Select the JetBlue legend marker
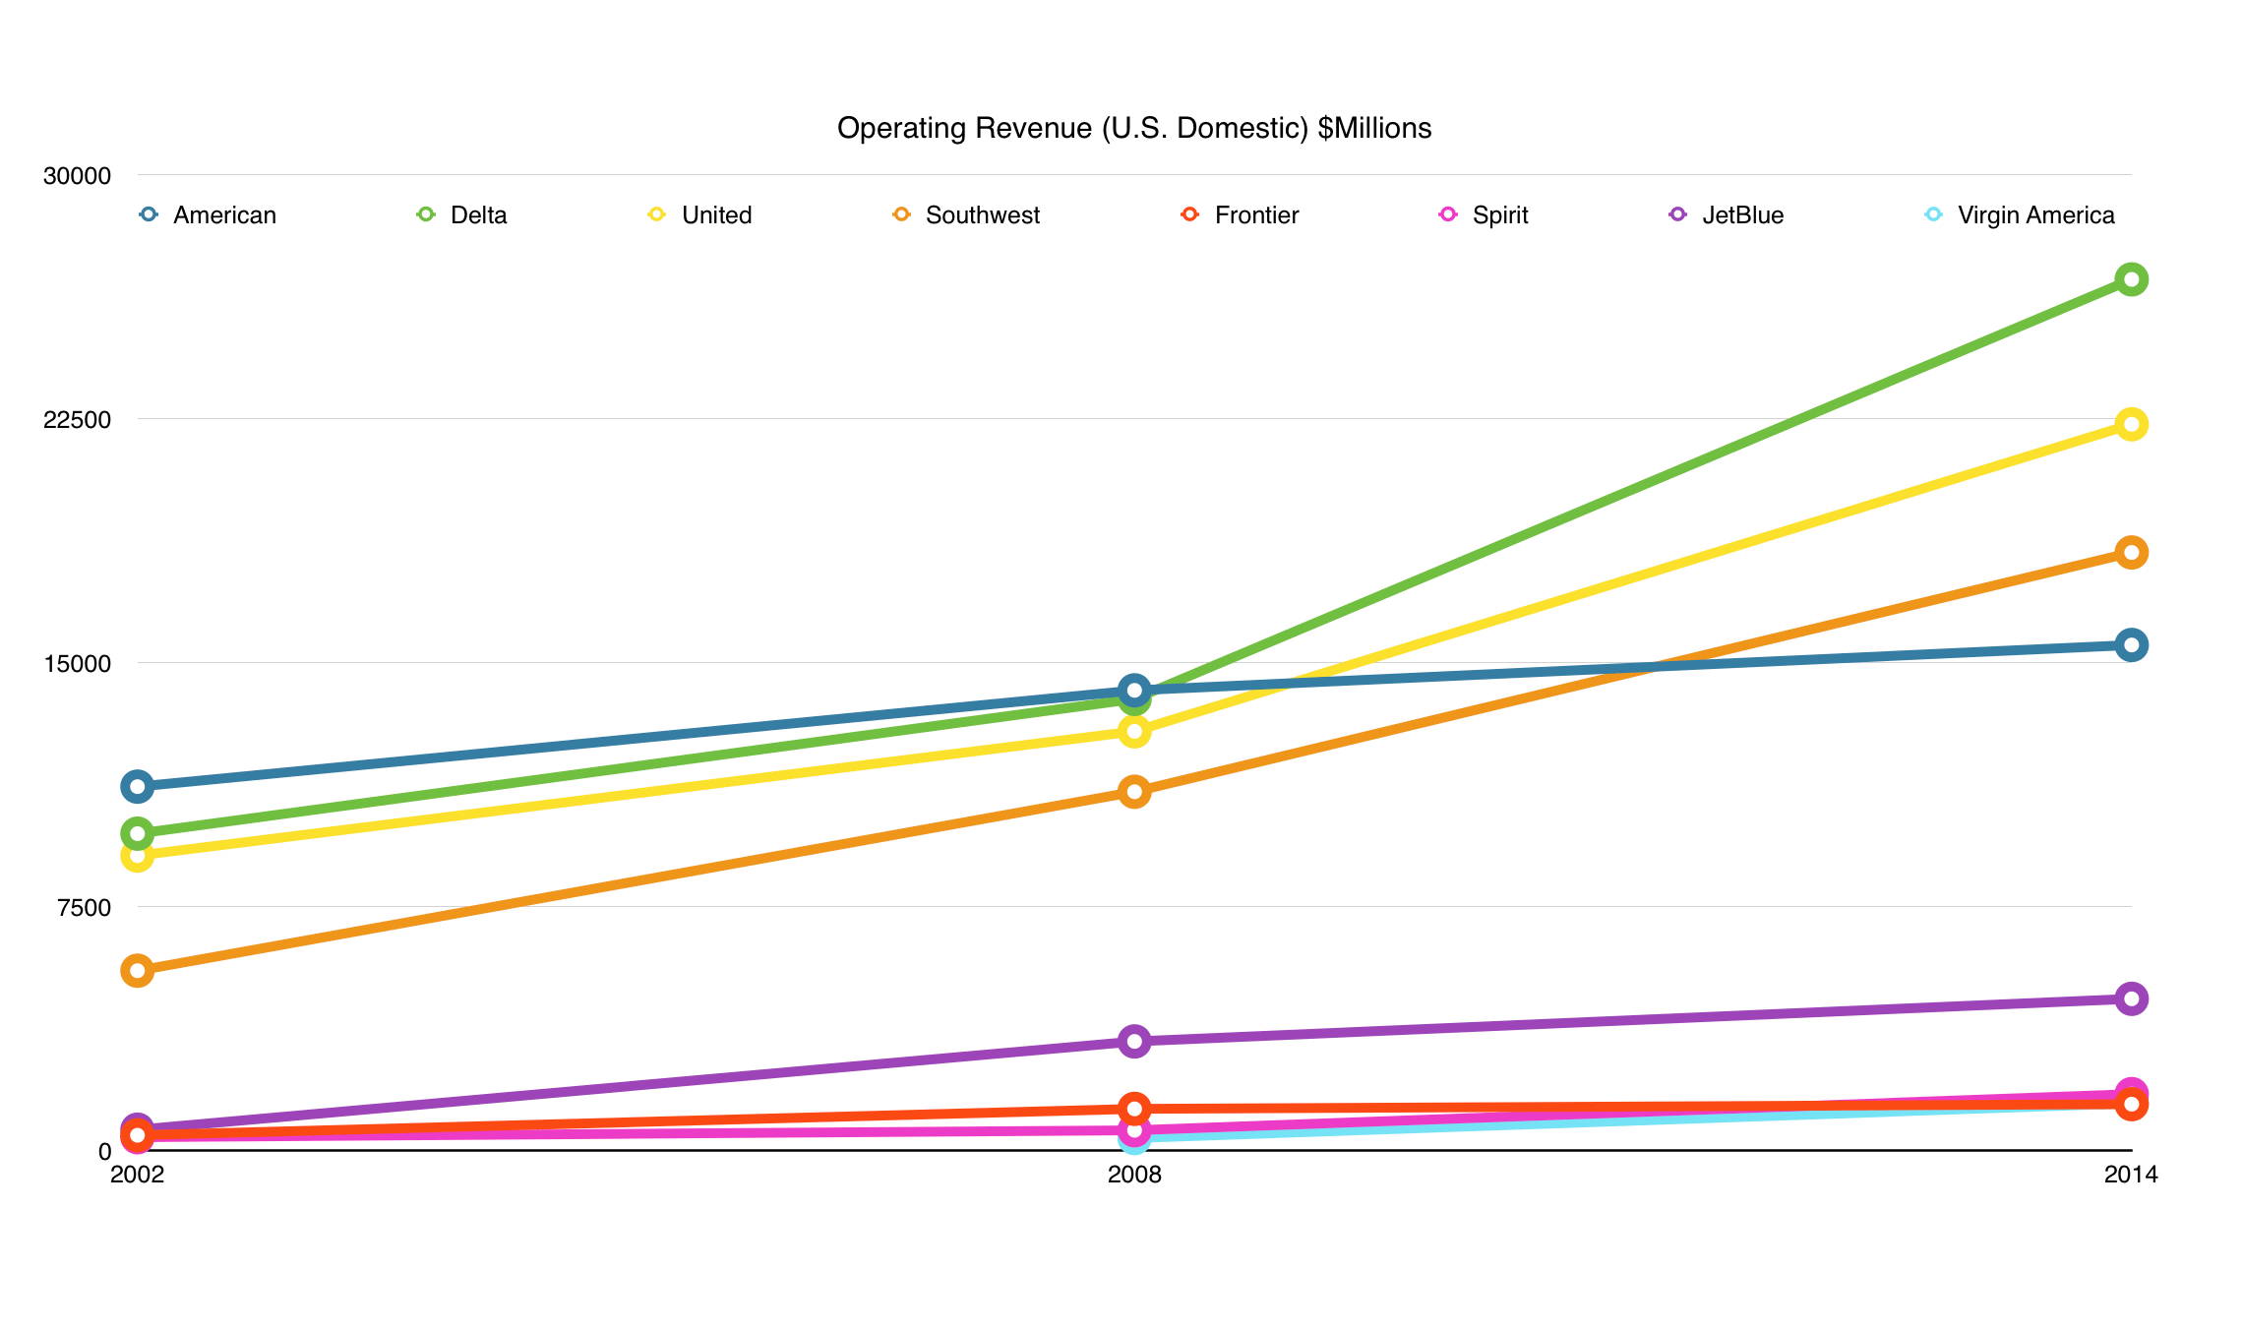The width and height of the screenshot is (2243, 1330). pyautogui.click(x=1678, y=214)
